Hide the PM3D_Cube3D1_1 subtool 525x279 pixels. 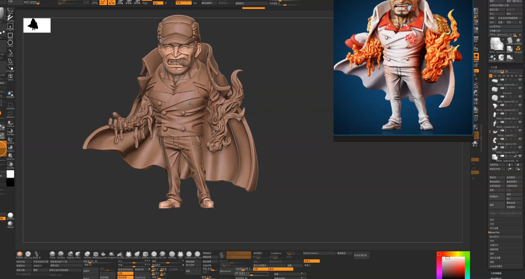[x=520, y=131]
